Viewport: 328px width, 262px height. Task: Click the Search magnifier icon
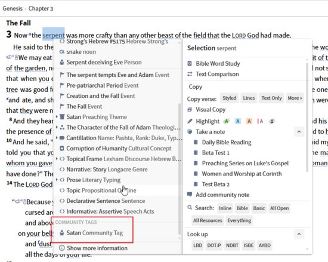coord(190,208)
